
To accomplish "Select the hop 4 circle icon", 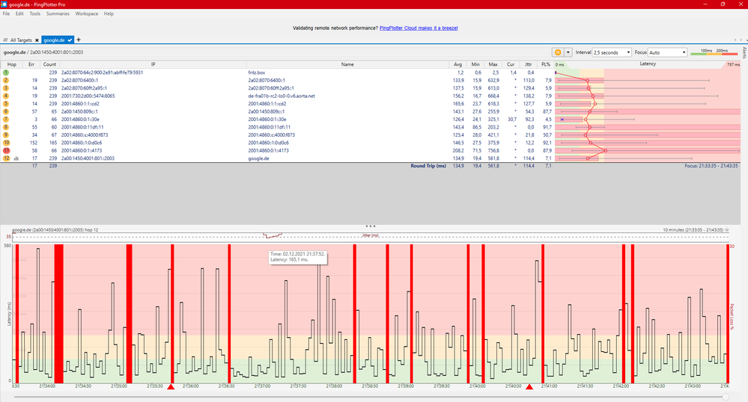I will [6, 96].
